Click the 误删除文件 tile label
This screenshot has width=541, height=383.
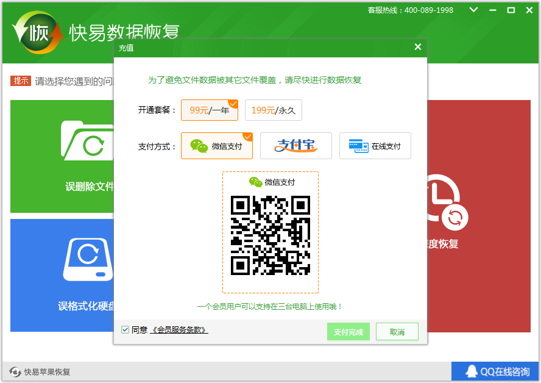pos(90,187)
